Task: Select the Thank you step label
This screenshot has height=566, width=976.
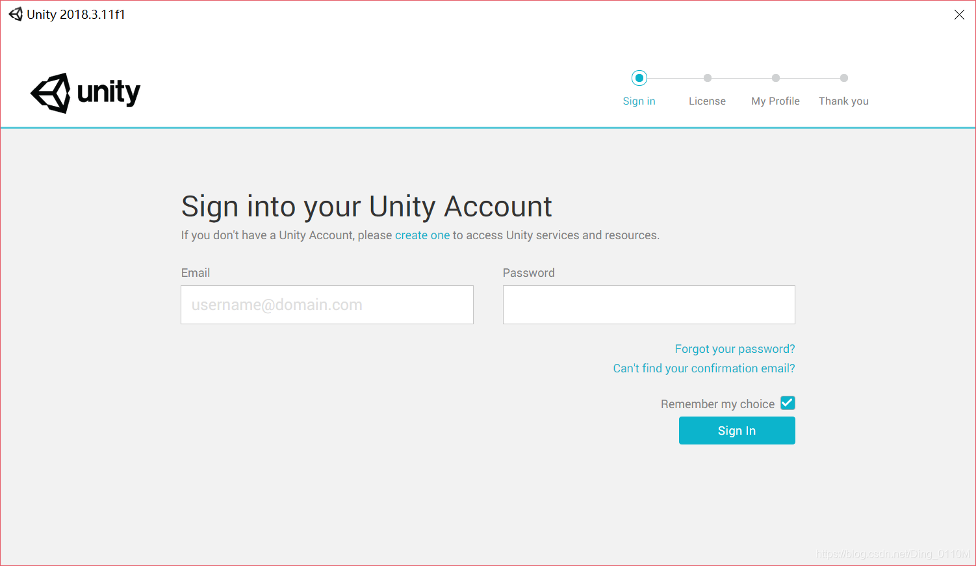Action: pyautogui.click(x=843, y=101)
